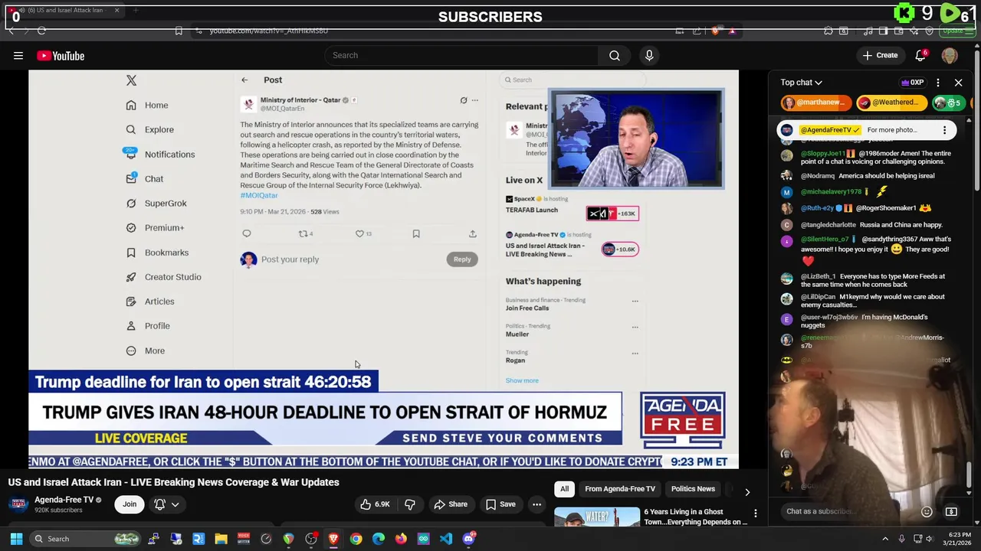Join the Agenda-Free TV channel

point(130,504)
